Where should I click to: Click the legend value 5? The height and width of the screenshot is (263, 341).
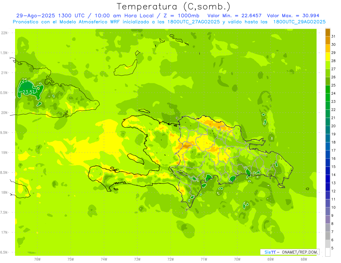332,248
